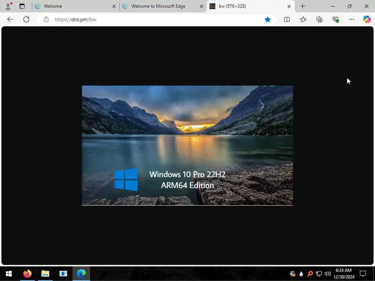Open the taskbar clock showing 6:24 AM
Screen dimensions: 375x281
344,274
